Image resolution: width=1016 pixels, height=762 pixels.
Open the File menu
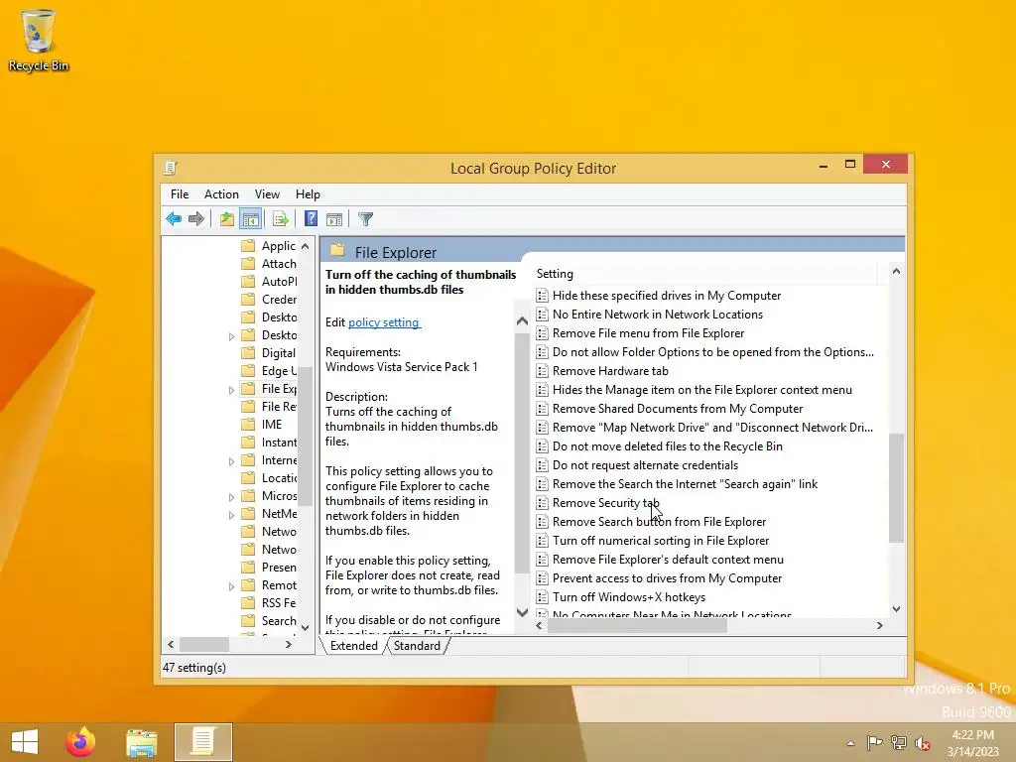pos(180,194)
